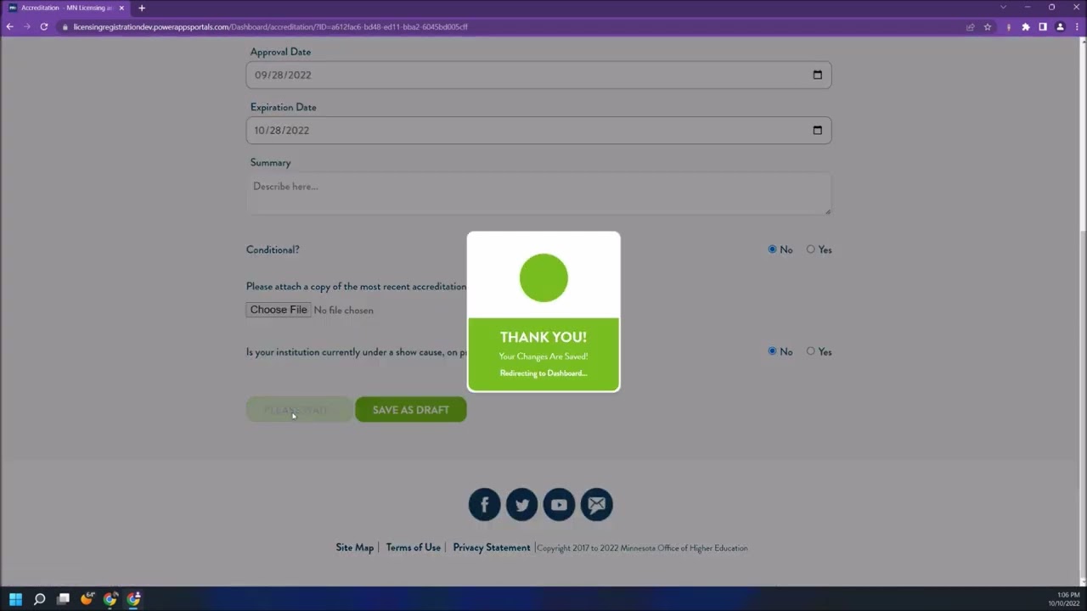
Task: Open weather widget showing 64°
Action: [x=87, y=598]
